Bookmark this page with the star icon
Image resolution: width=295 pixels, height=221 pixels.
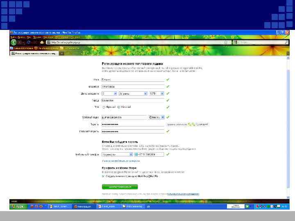pyautogui.click(x=226, y=43)
